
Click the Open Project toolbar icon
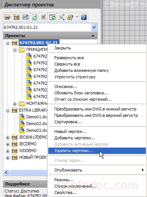click(7, 17)
